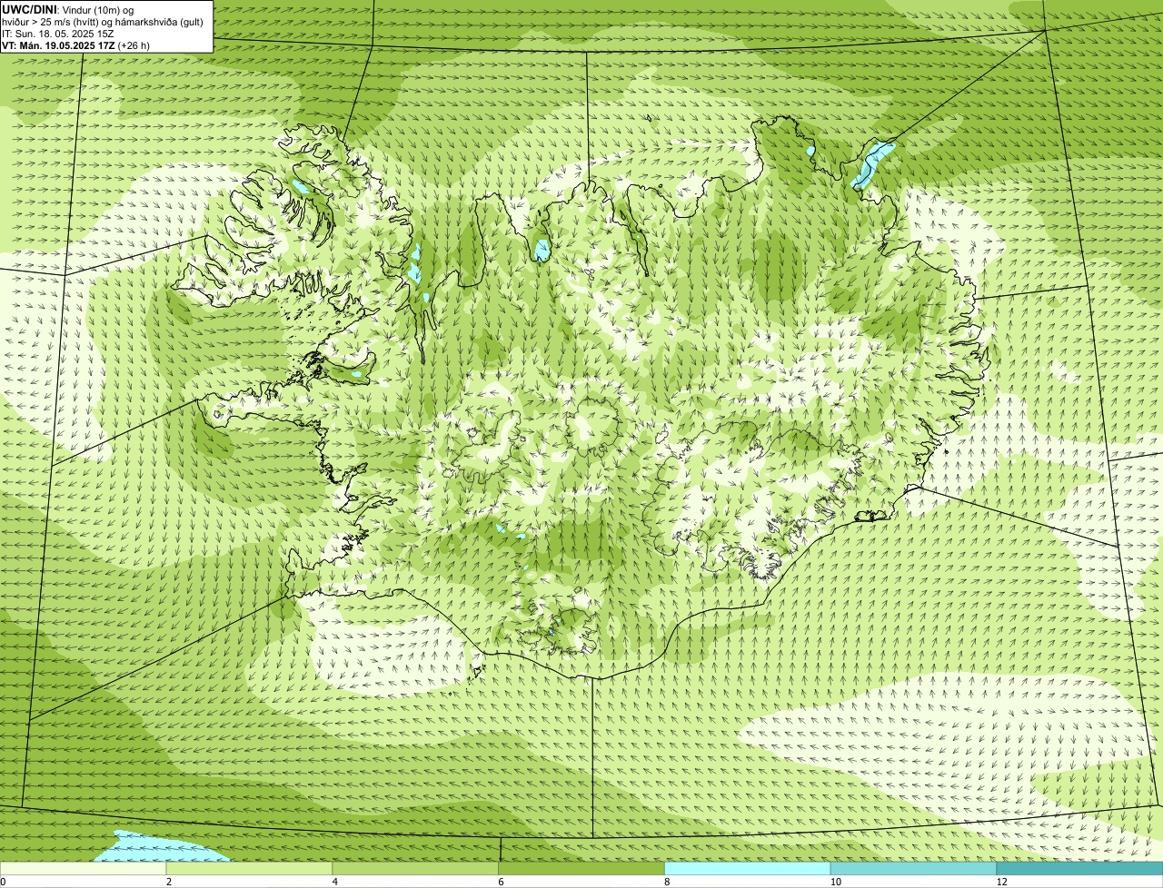The image size is (1163, 888).
Task: Click the "0" tick label on the color scale
Action: (x=4, y=882)
